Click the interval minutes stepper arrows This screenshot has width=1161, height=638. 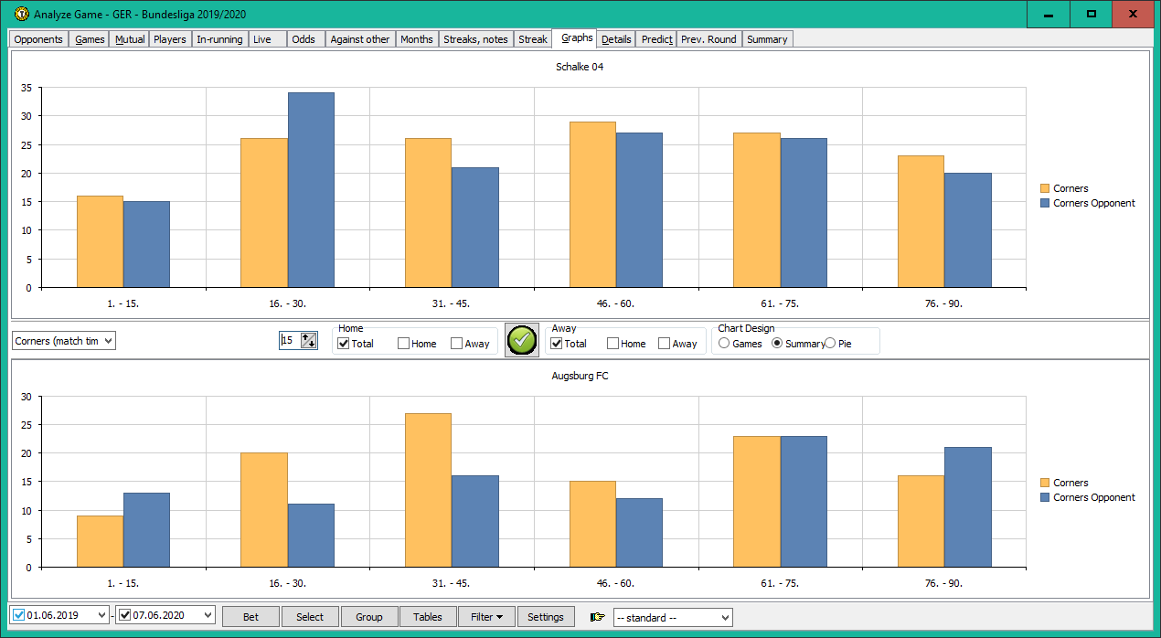click(x=308, y=341)
